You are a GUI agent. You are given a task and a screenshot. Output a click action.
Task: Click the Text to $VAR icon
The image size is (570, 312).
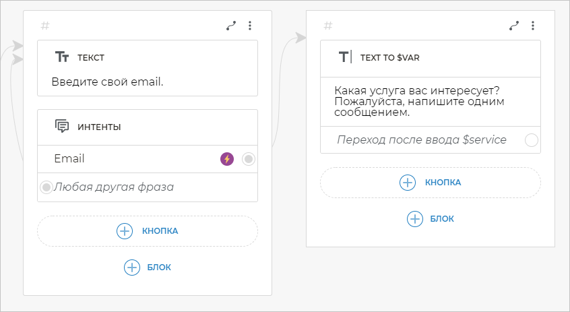pyautogui.click(x=345, y=57)
